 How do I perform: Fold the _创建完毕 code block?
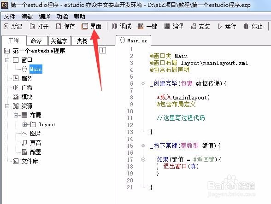143,84
